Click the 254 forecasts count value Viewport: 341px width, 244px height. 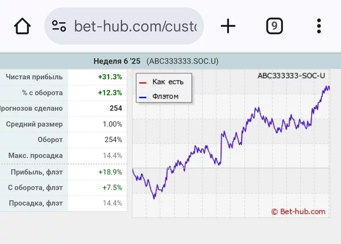(115, 108)
